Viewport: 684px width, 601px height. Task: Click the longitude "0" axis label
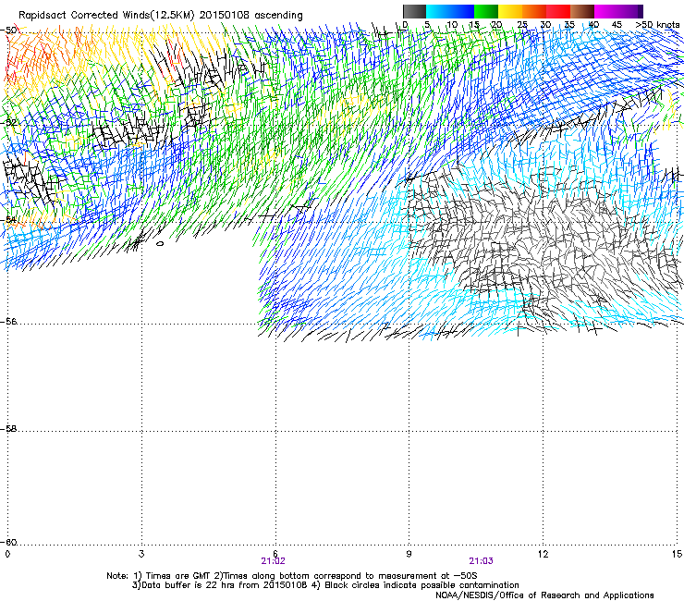7,554
